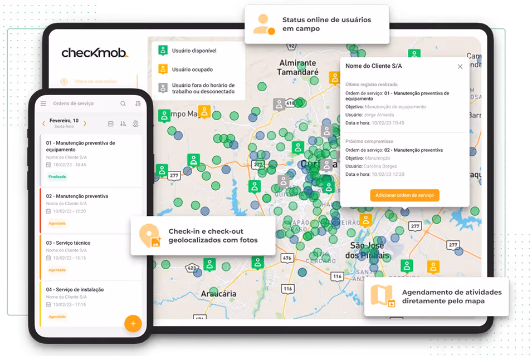Click the calendar icon beside 10/02/23 - 17:15
This screenshot has width=532, height=356.
point(48,304)
